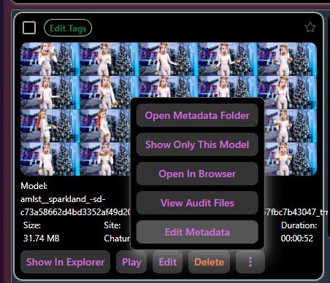Select the model name text amlst_sparkland_-sd-
Viewport: 330px width, 283px height.
[x=63, y=199]
